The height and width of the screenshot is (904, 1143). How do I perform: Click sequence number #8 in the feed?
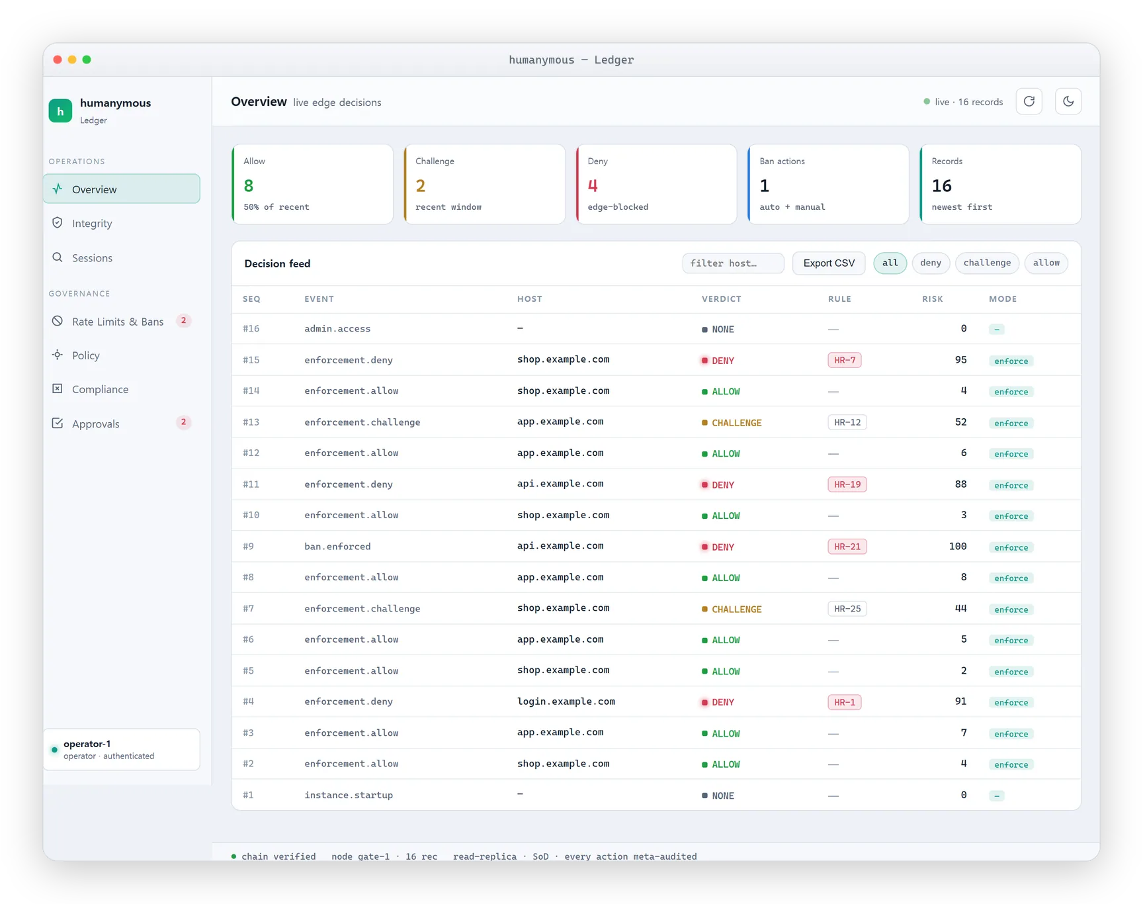249,577
